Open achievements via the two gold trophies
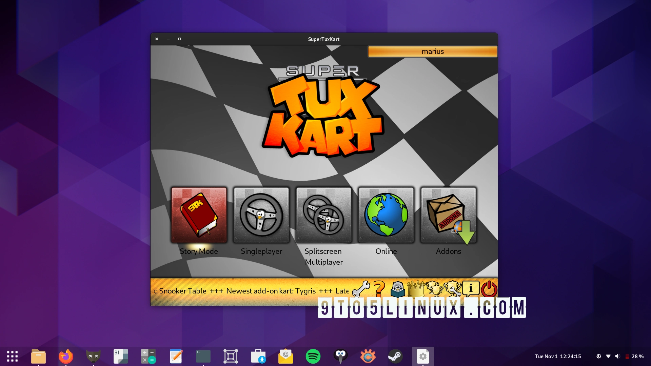 coord(434,289)
